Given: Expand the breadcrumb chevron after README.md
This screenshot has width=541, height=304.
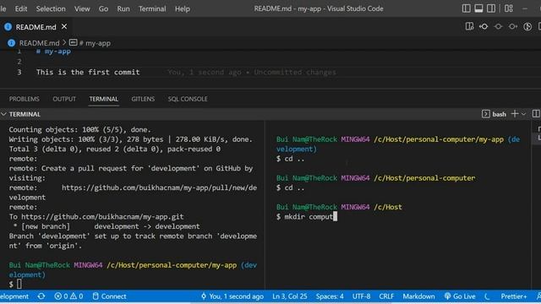Looking at the screenshot, I should point(64,43).
